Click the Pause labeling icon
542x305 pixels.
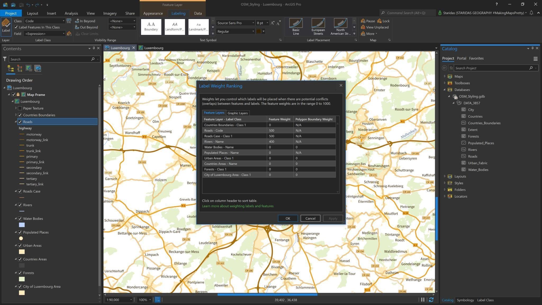point(363,21)
